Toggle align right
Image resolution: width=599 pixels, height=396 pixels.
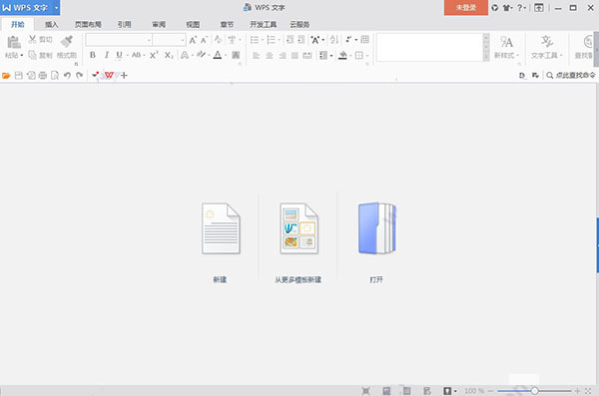pyautogui.click(x=283, y=56)
